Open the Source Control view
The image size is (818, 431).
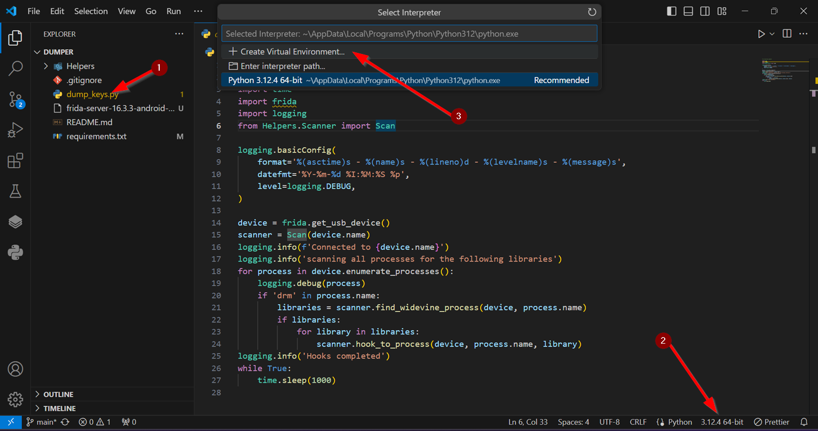(16, 99)
